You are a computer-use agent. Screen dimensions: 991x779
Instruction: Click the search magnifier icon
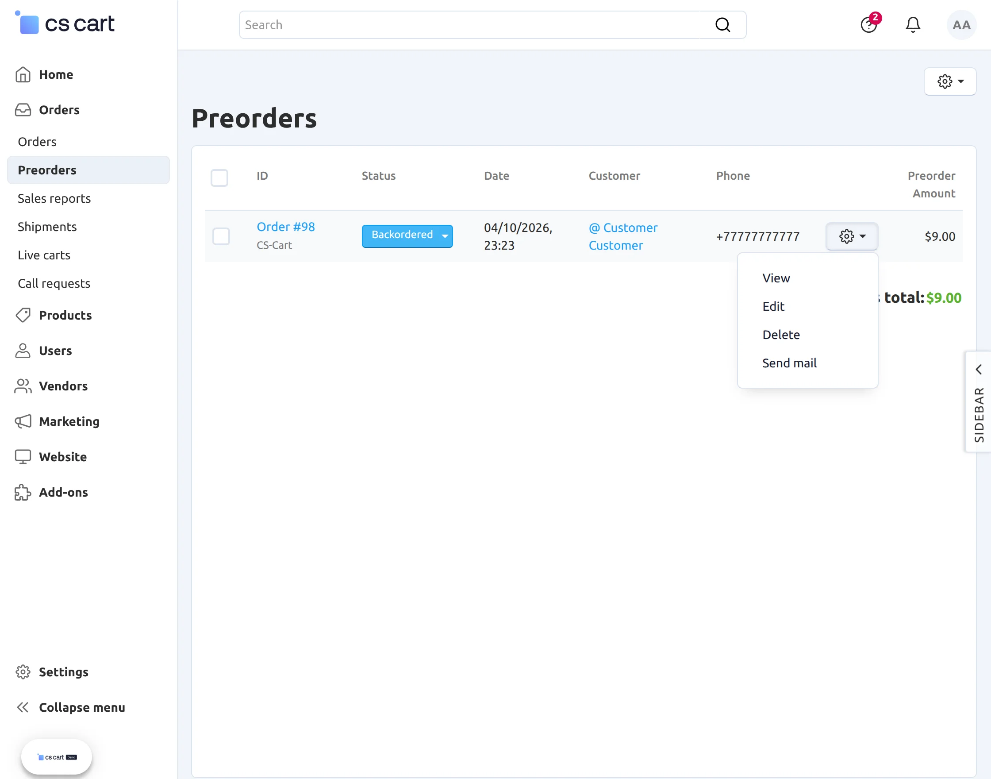(x=722, y=25)
